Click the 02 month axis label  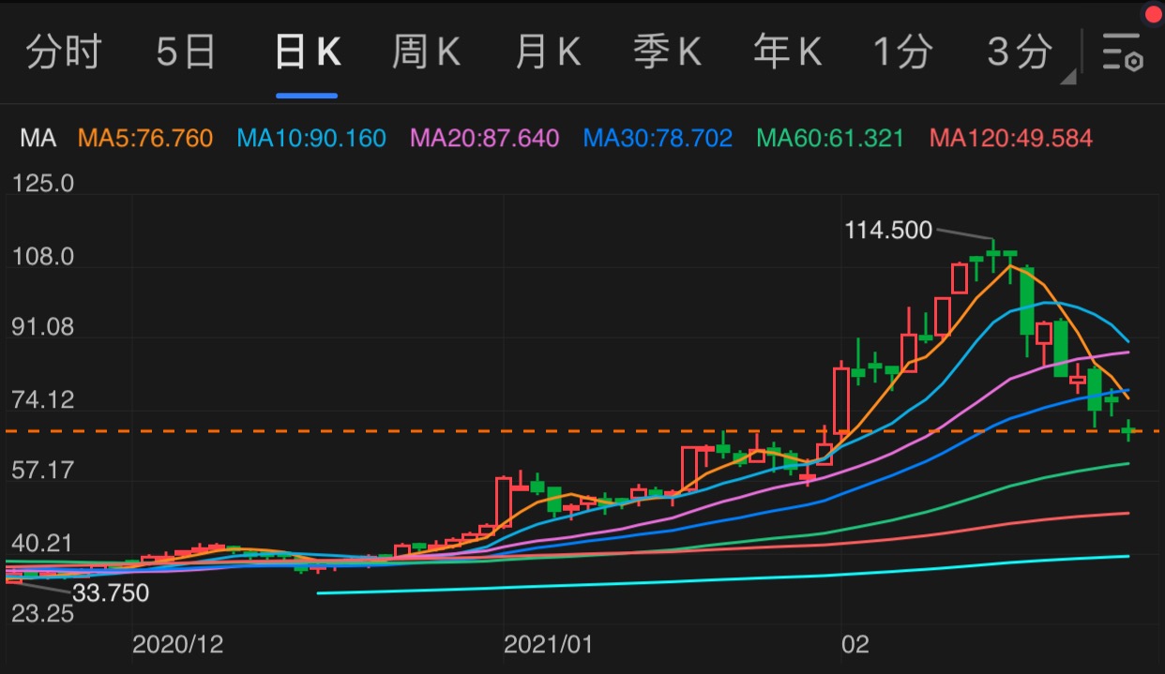click(x=855, y=644)
